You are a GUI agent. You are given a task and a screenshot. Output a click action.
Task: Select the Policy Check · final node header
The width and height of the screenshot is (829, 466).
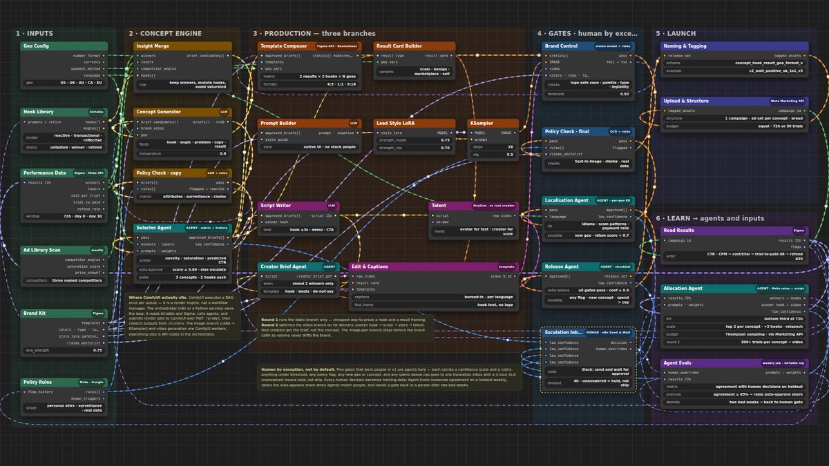589,131
